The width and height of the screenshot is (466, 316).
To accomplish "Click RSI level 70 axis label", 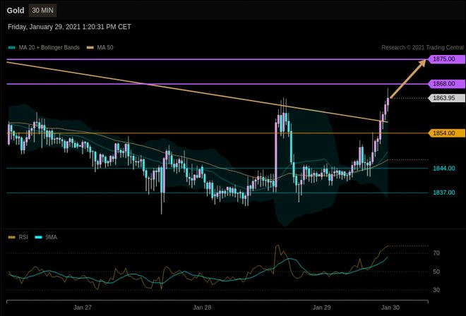I will (x=436, y=253).
